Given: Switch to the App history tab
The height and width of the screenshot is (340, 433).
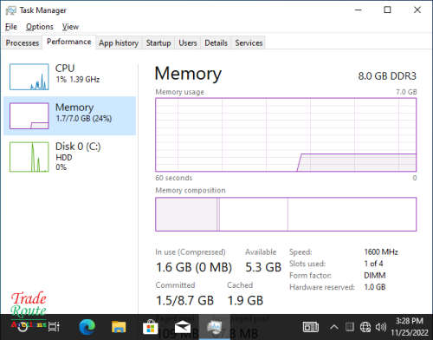Looking at the screenshot, I should pos(119,42).
